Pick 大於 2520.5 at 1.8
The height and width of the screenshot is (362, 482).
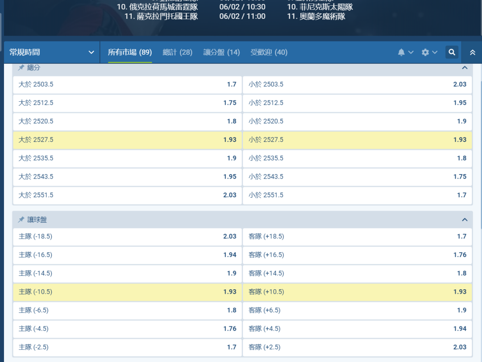tap(128, 121)
